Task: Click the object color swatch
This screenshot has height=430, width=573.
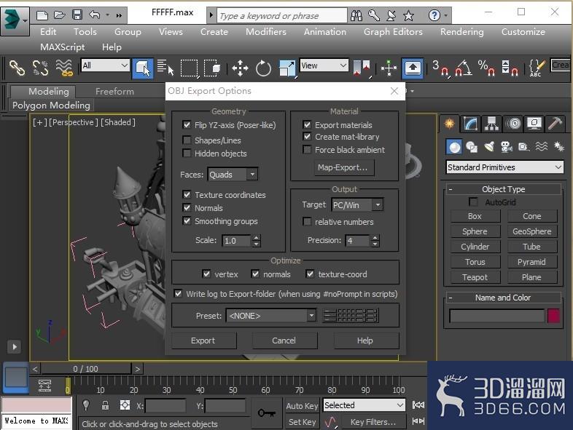Action: [x=553, y=316]
